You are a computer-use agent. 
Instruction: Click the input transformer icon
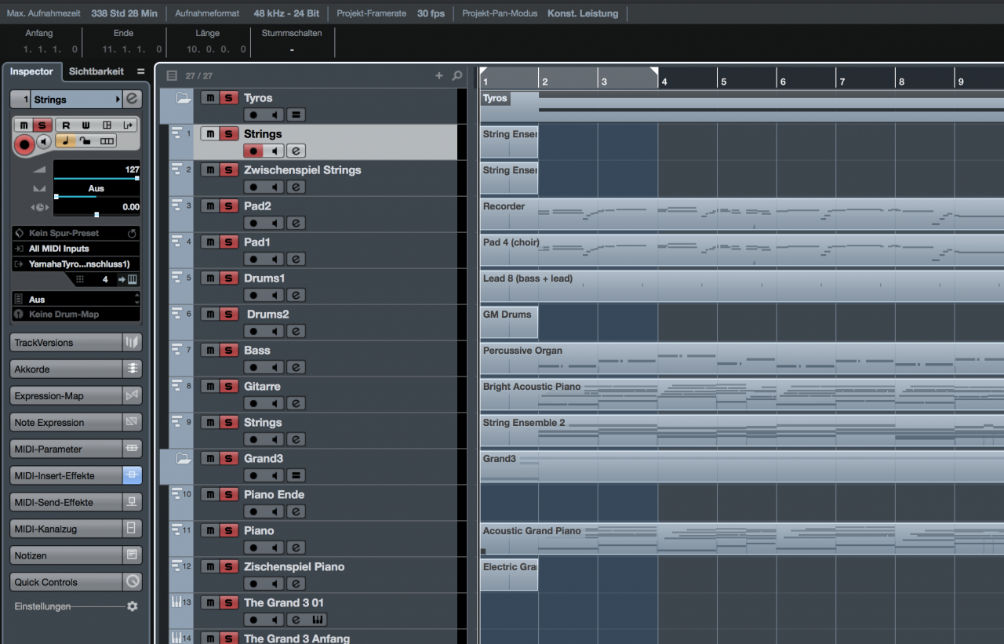(x=128, y=126)
